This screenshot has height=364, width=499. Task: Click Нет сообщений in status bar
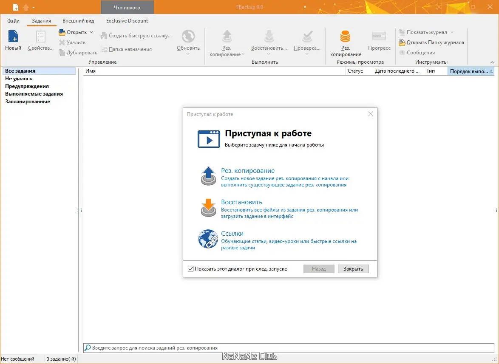18,359
